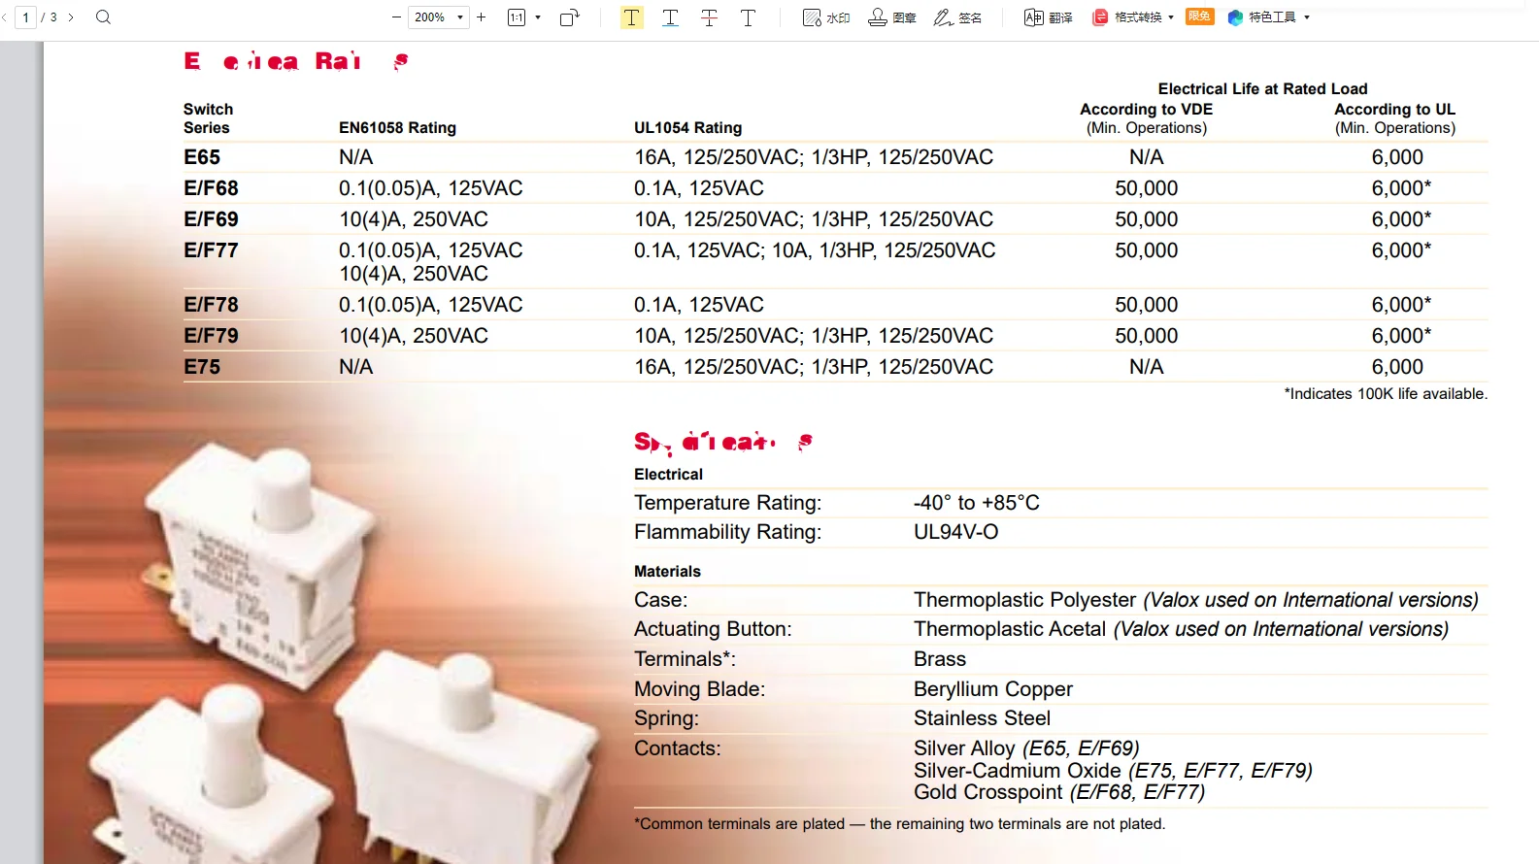
Task: Open the stamp (图章) tool
Action: point(892,17)
